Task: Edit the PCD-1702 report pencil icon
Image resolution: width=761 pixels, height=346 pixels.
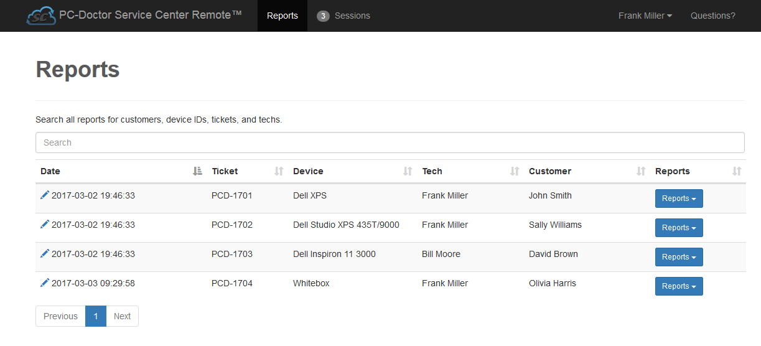Action: click(45, 225)
